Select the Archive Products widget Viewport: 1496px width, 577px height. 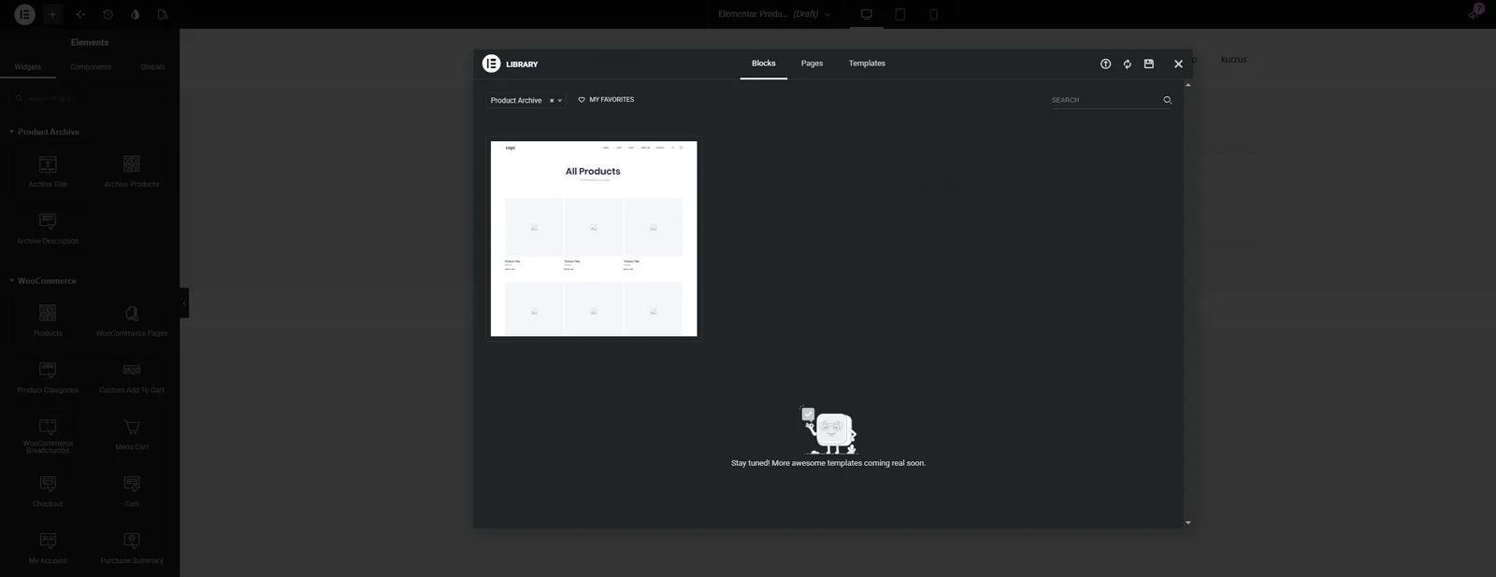(x=132, y=171)
